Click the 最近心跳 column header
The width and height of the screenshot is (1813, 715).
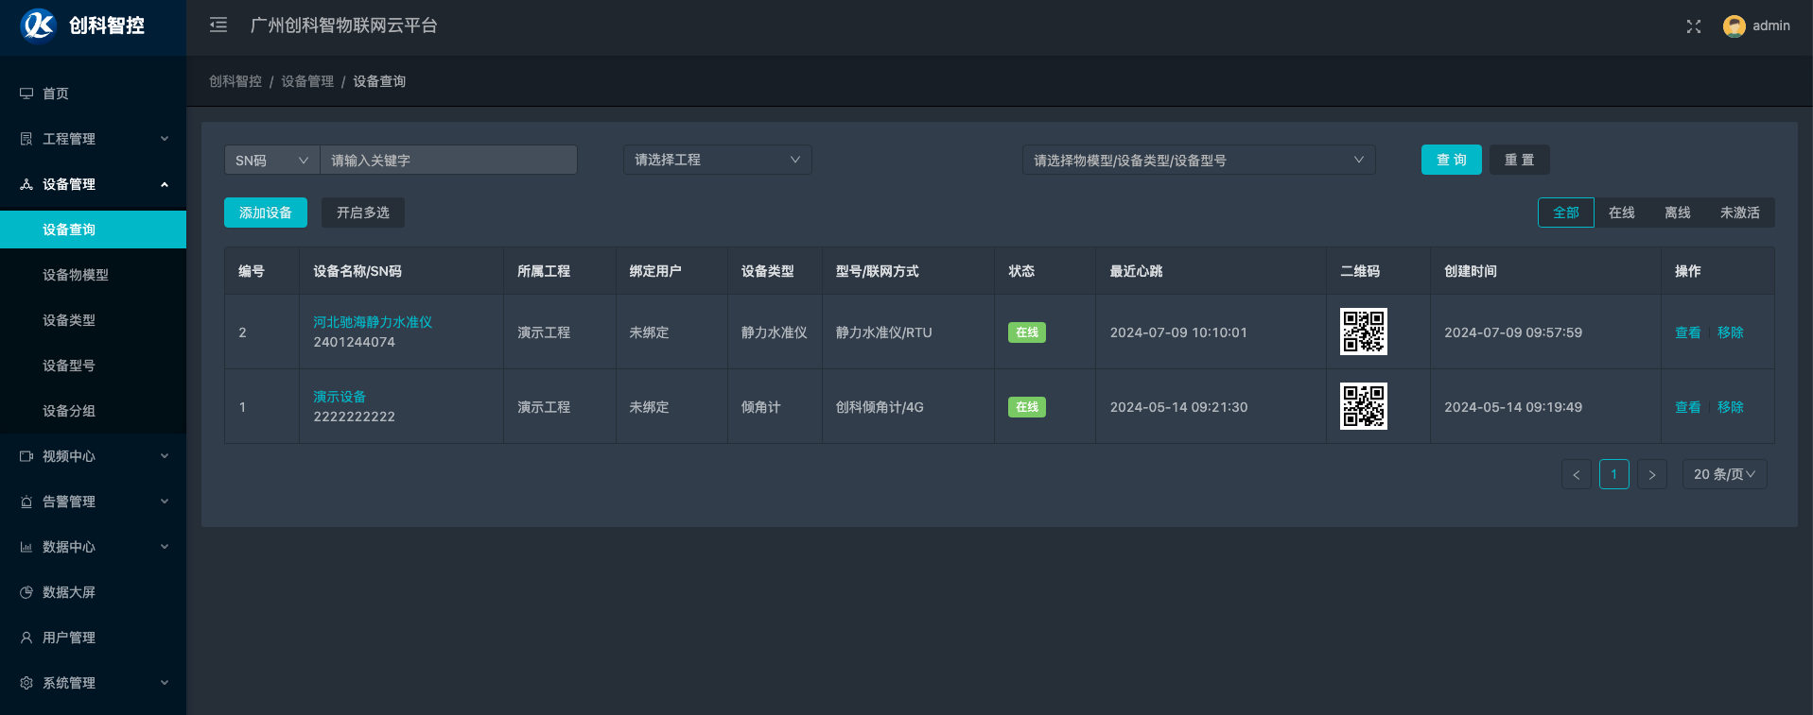tap(1136, 271)
